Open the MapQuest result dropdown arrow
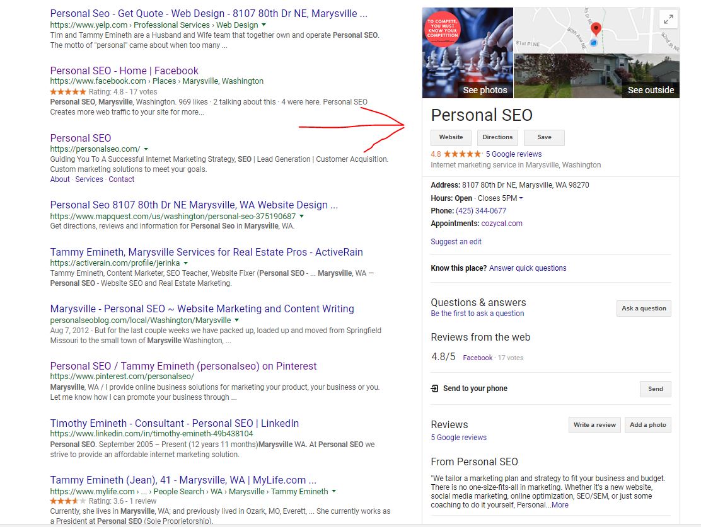The image size is (701, 527). pyautogui.click(x=301, y=216)
